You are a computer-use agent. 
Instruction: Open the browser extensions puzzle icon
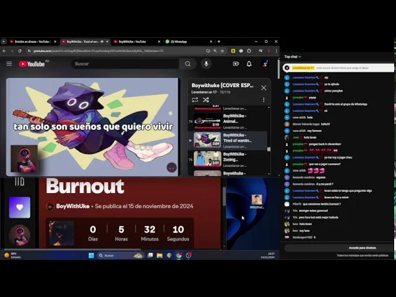click(249, 51)
